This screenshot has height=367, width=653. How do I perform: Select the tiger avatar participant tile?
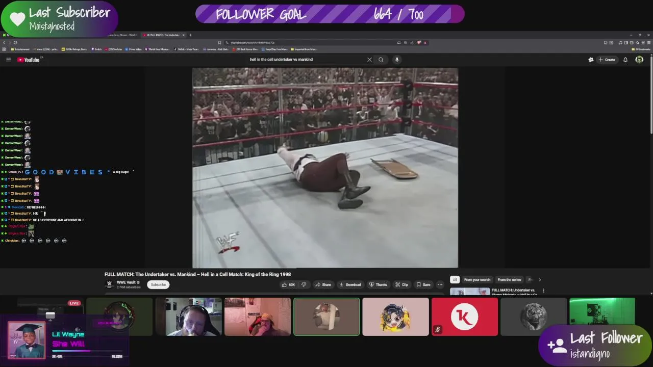[533, 317]
